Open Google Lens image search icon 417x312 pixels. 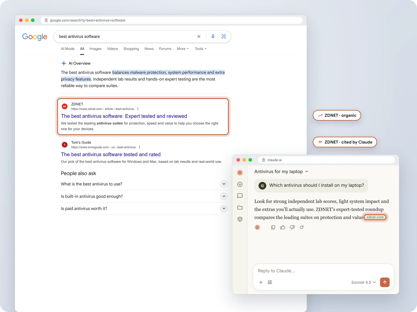click(x=224, y=37)
